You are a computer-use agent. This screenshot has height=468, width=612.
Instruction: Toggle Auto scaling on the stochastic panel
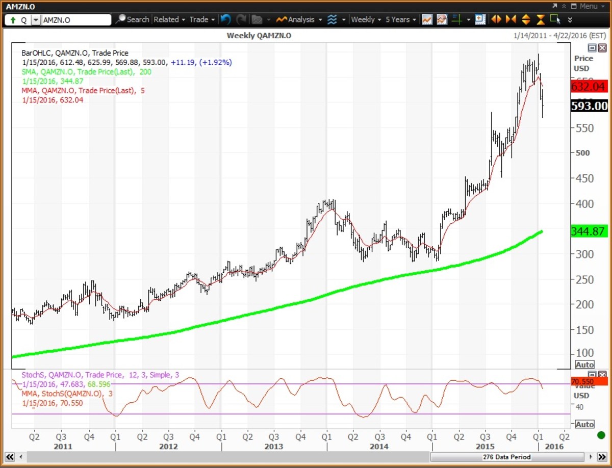coord(584,424)
